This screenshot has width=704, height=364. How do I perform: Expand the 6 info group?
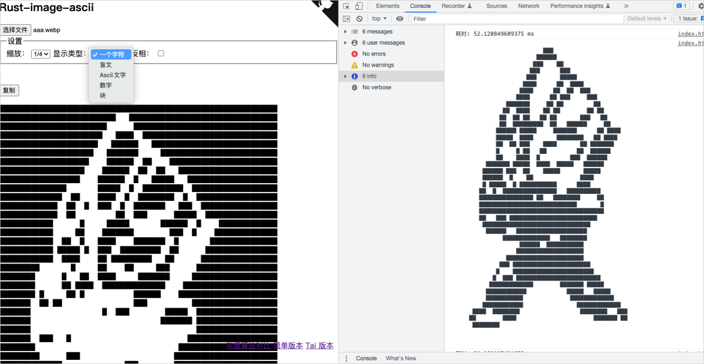[391, 76]
